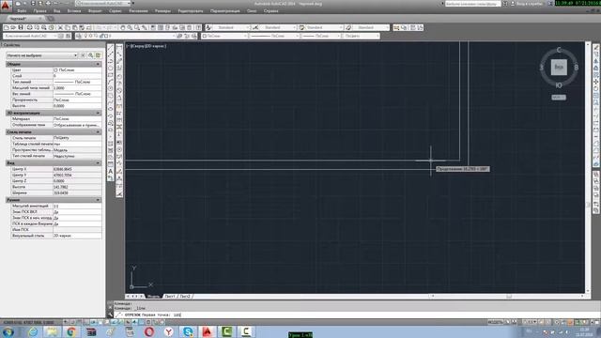Image resolution: width=601 pixels, height=338 pixels.
Task: Open the Файл menu
Action: point(22,11)
